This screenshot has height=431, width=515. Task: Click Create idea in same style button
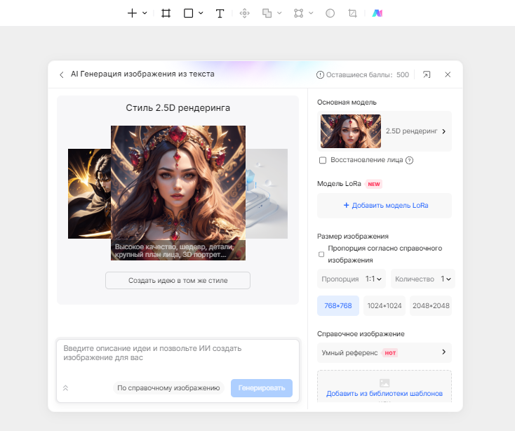tap(178, 281)
